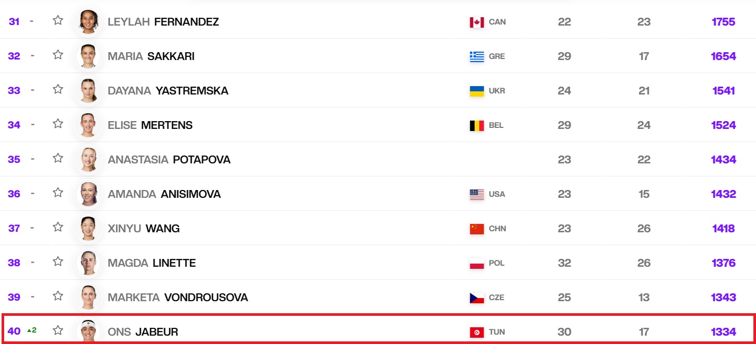The height and width of the screenshot is (344, 756).
Task: Click the Canada flag icon
Action: [x=477, y=22]
